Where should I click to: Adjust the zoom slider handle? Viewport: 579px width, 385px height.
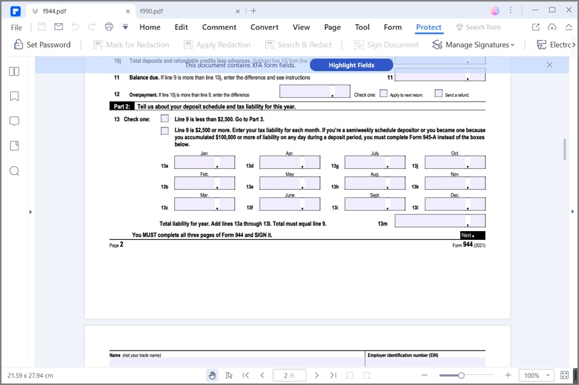[x=461, y=376]
